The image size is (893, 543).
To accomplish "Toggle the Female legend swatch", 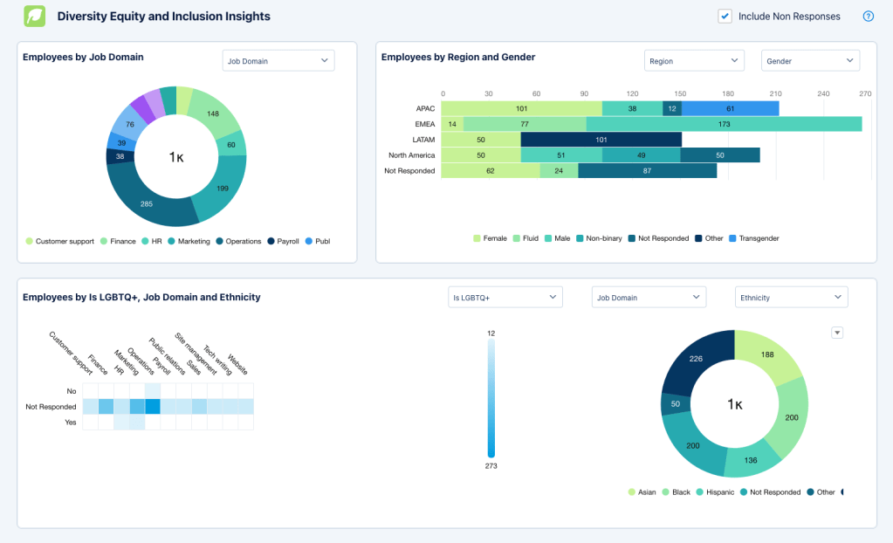I will click(x=477, y=238).
